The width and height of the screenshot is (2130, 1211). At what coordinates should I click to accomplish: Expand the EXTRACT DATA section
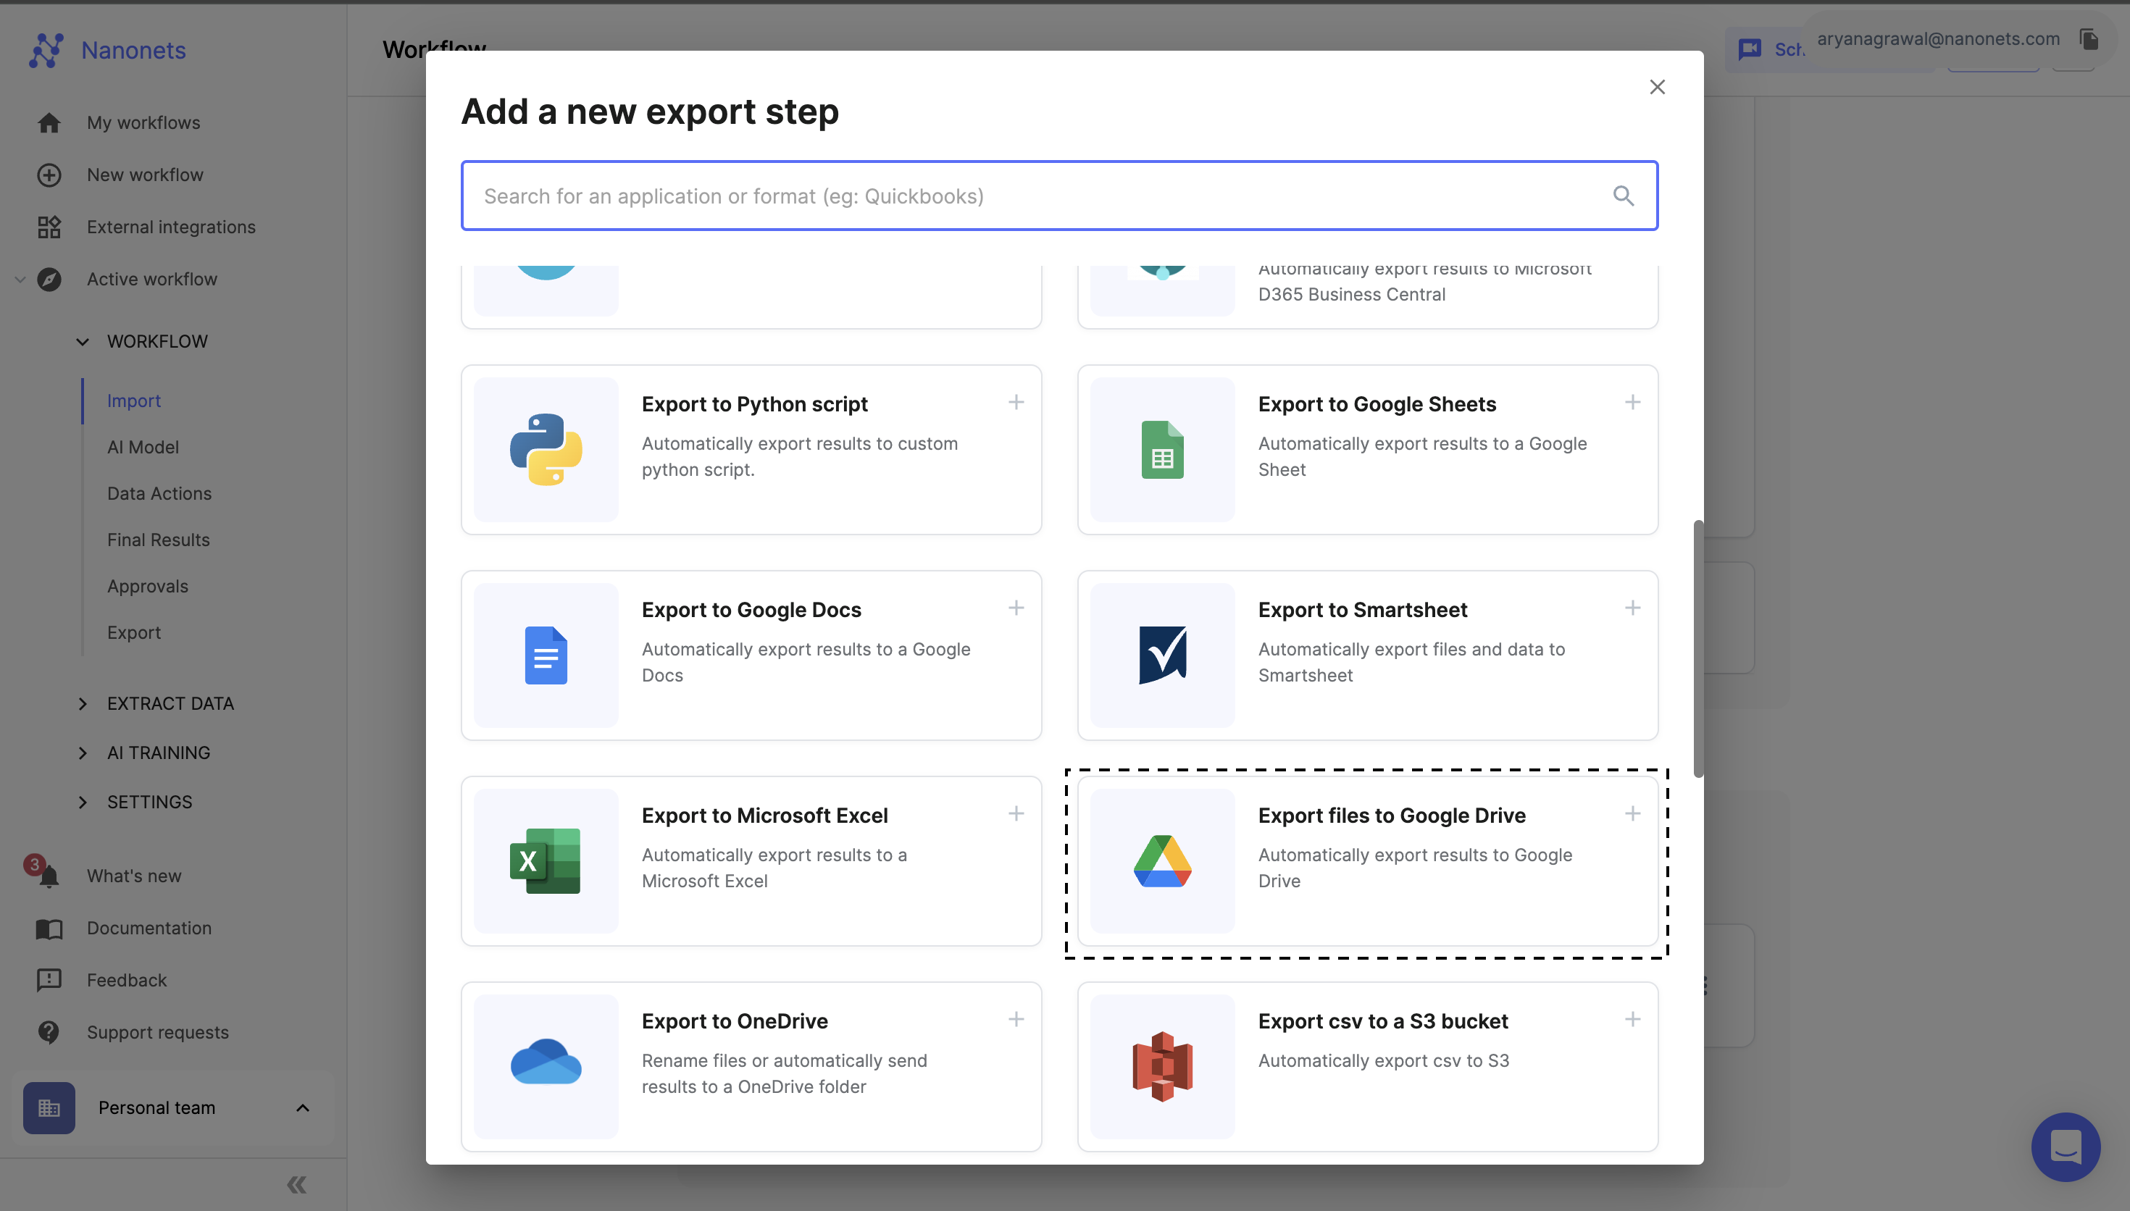click(83, 704)
